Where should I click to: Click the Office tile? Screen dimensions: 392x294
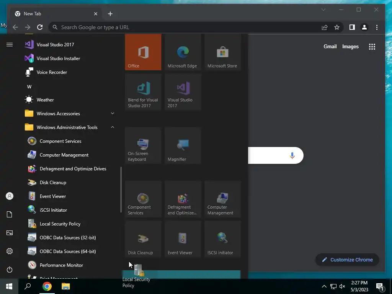[x=143, y=52]
